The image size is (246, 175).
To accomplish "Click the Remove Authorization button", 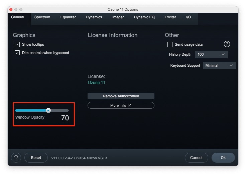I will tap(121, 96).
